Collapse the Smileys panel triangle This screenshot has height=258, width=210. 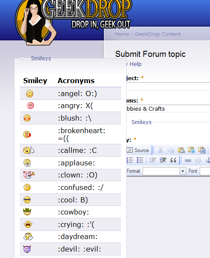point(23,58)
